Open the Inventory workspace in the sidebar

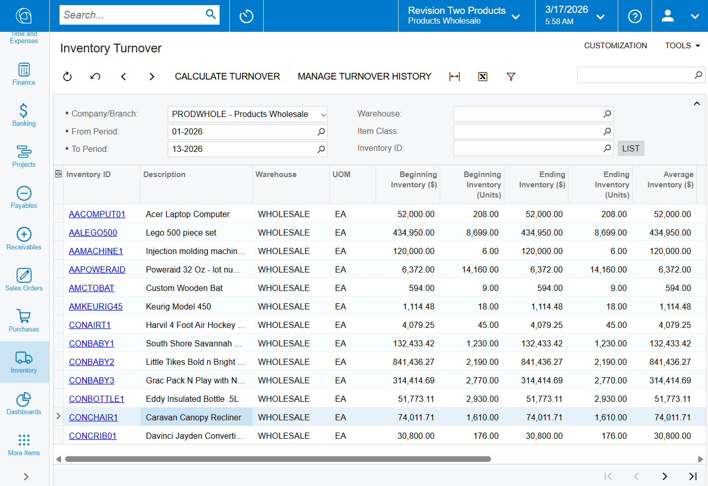(x=24, y=362)
